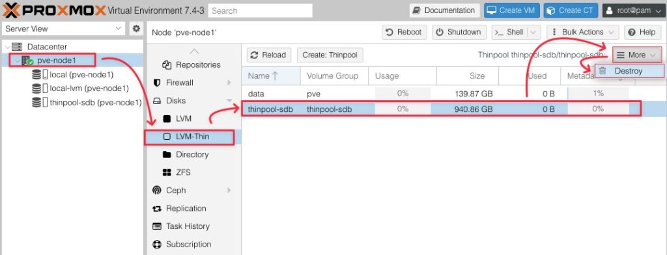Collapse the Disks submenu arrow
Viewport: 667px width, 255px height.
click(x=230, y=101)
